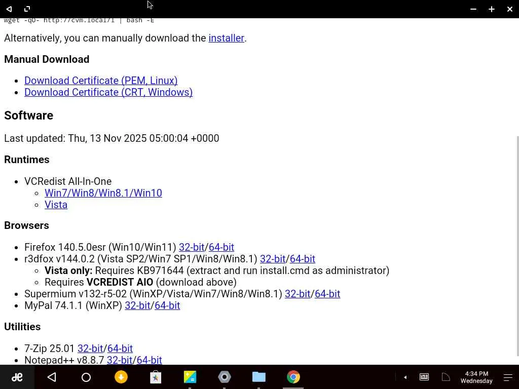519x389 pixels.
Task: Maximize the window with the plus button
Action: (492, 9)
